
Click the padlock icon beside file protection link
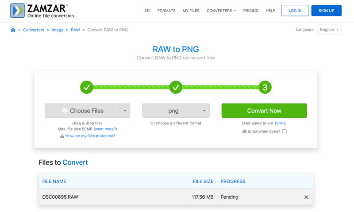tap(62, 136)
